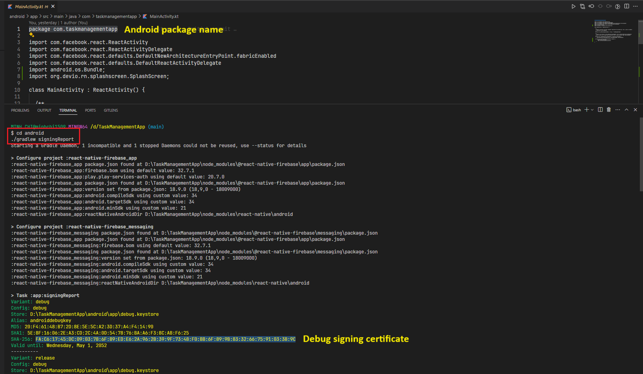The height and width of the screenshot is (374, 643).
Task: Click the package com.taskmanagementapp code line
Action: (x=73, y=29)
